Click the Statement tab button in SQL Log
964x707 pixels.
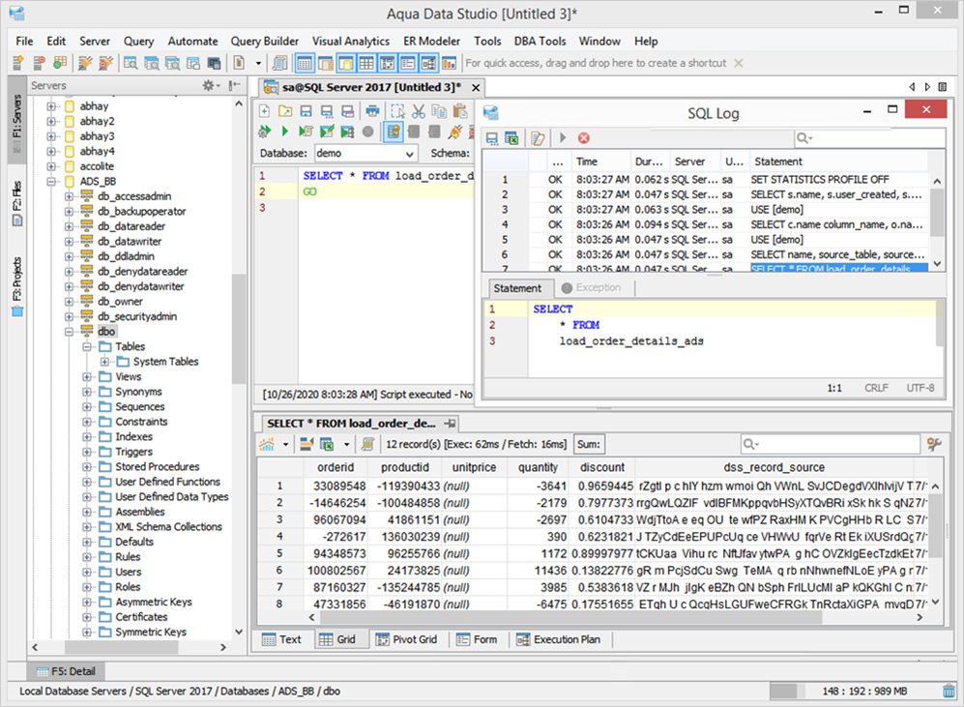click(518, 288)
